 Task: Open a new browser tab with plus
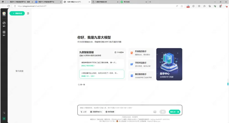tap(150, 2)
